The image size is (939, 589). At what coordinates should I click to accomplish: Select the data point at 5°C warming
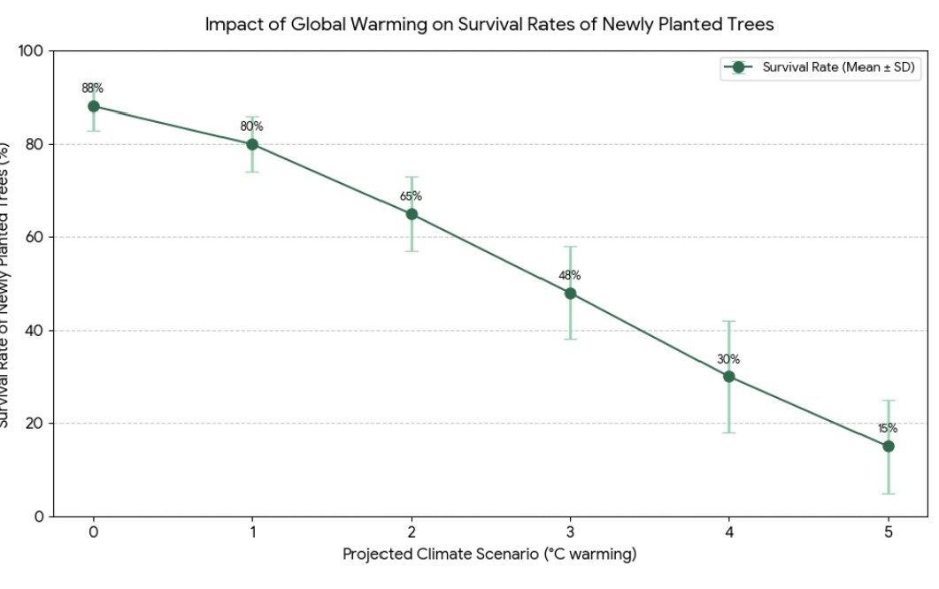click(x=889, y=447)
